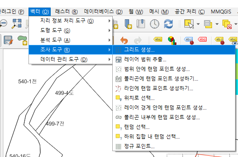The width and height of the screenshot is (238, 157).
Task: Click yellow ab pin/unpin labels icon
Action: [220, 40]
